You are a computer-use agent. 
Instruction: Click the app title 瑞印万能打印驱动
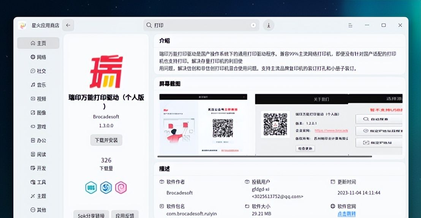tap(106, 101)
